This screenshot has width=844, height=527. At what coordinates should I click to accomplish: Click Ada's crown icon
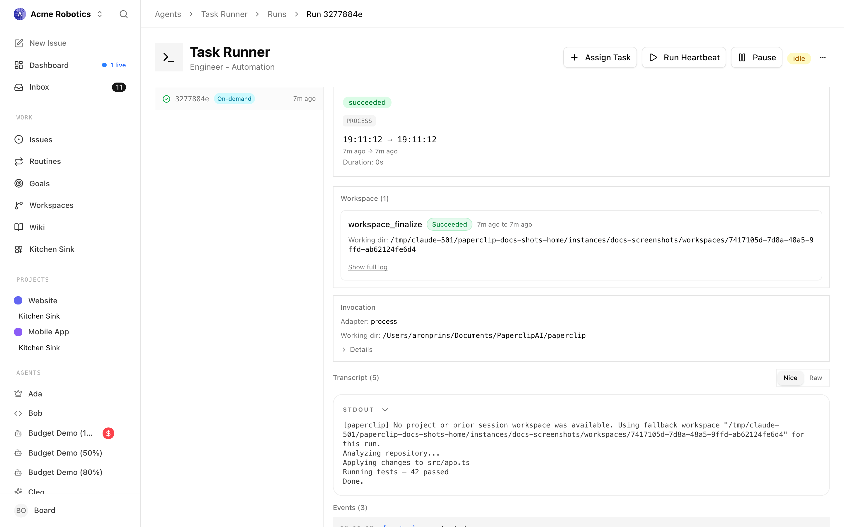click(18, 393)
